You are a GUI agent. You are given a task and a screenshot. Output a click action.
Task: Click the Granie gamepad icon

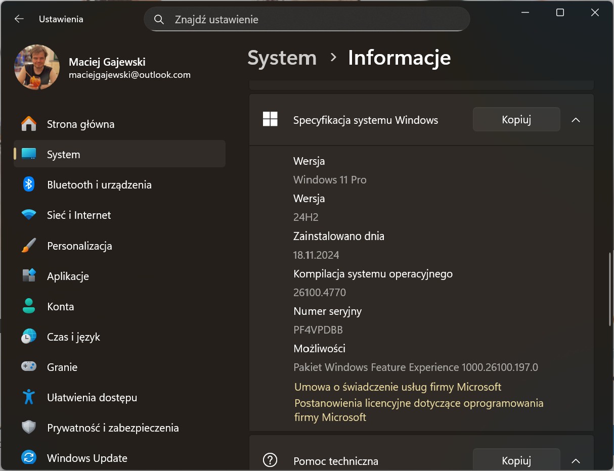point(29,367)
